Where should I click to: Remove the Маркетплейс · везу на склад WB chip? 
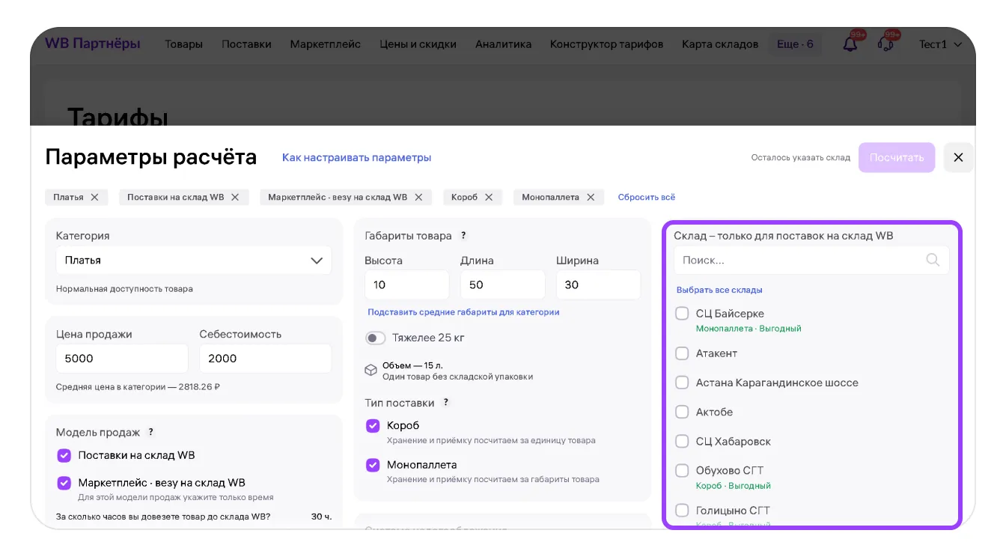[418, 197]
